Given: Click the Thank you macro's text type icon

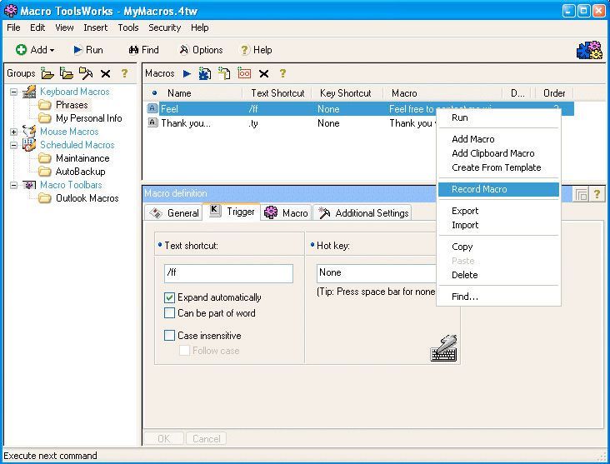Looking at the screenshot, I should point(152,123).
